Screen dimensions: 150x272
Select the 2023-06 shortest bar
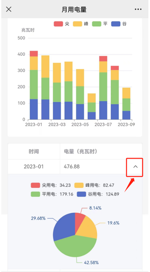tap(91, 107)
